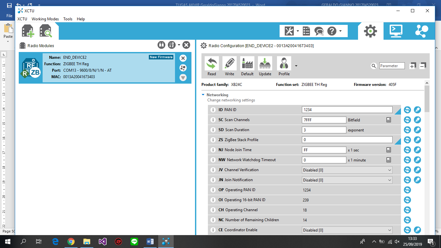The image size is (441, 248).
Task: Collapse all configuration sections
Action: coord(423,66)
